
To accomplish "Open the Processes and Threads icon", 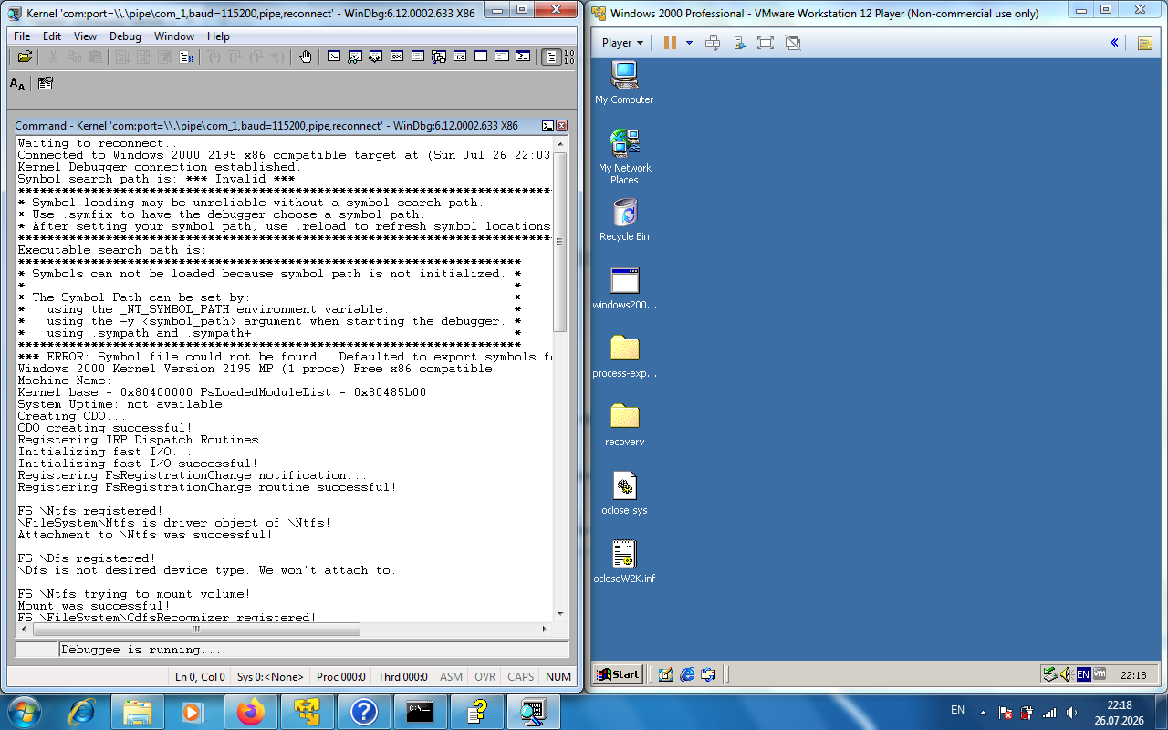I will click(502, 57).
